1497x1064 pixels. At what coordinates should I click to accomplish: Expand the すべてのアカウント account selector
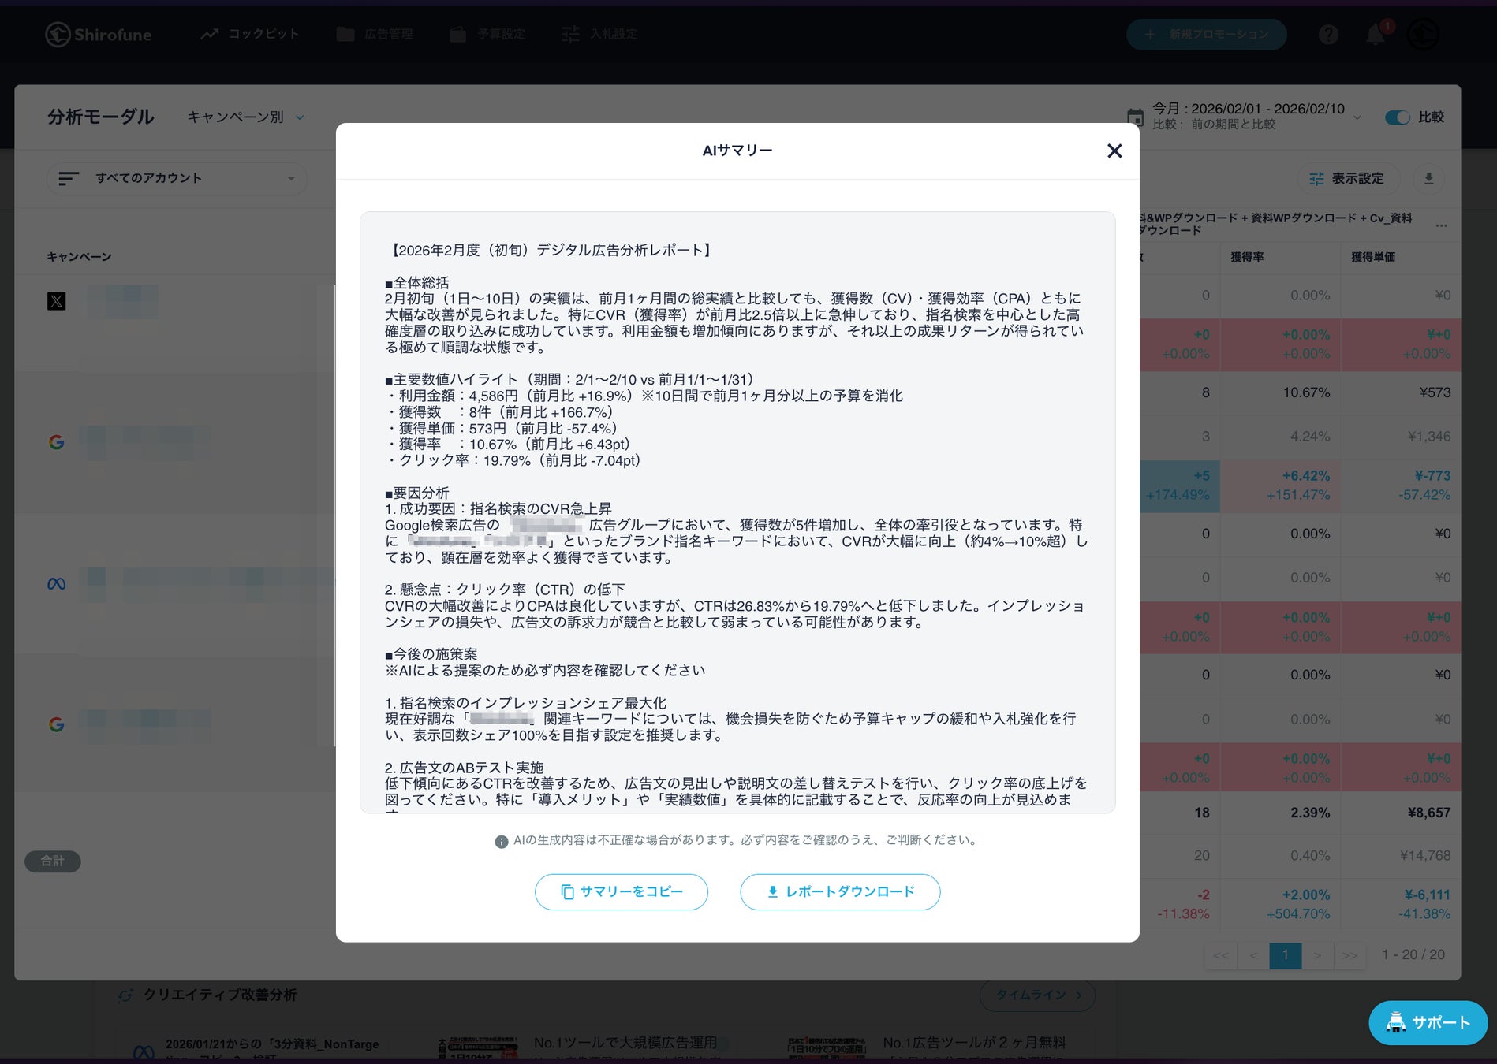[177, 178]
